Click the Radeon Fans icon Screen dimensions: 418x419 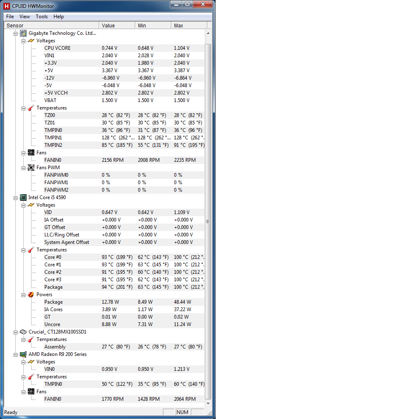coord(31,392)
